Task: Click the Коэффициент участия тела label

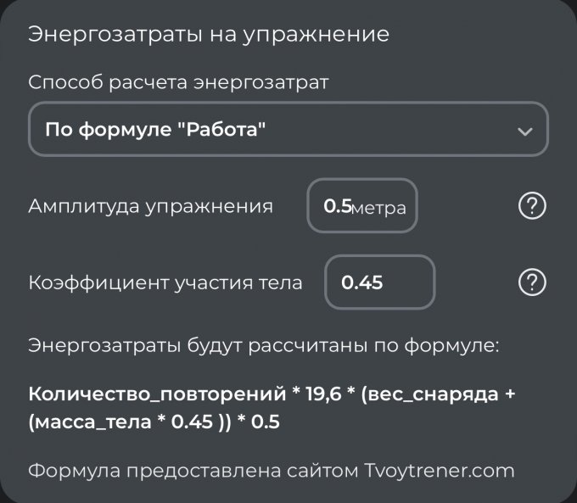Action: (x=165, y=282)
